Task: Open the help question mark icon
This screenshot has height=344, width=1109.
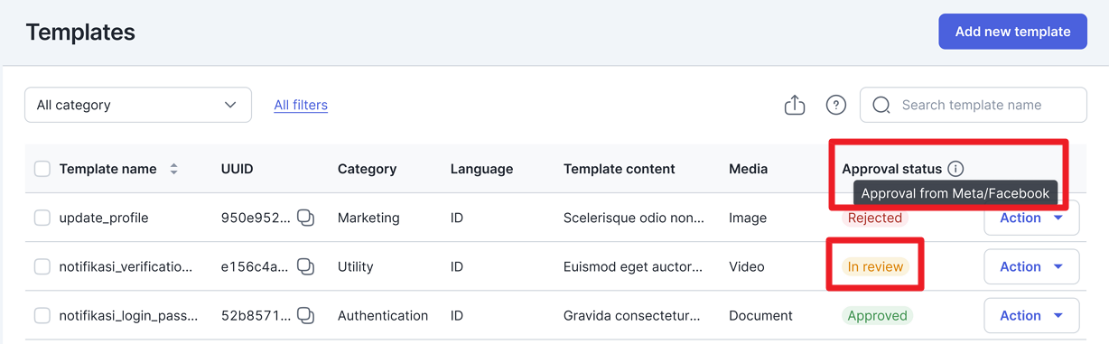Action: click(x=836, y=105)
